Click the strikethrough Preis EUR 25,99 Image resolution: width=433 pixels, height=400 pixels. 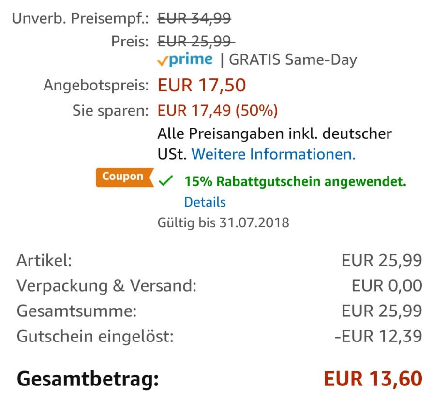coord(196,42)
